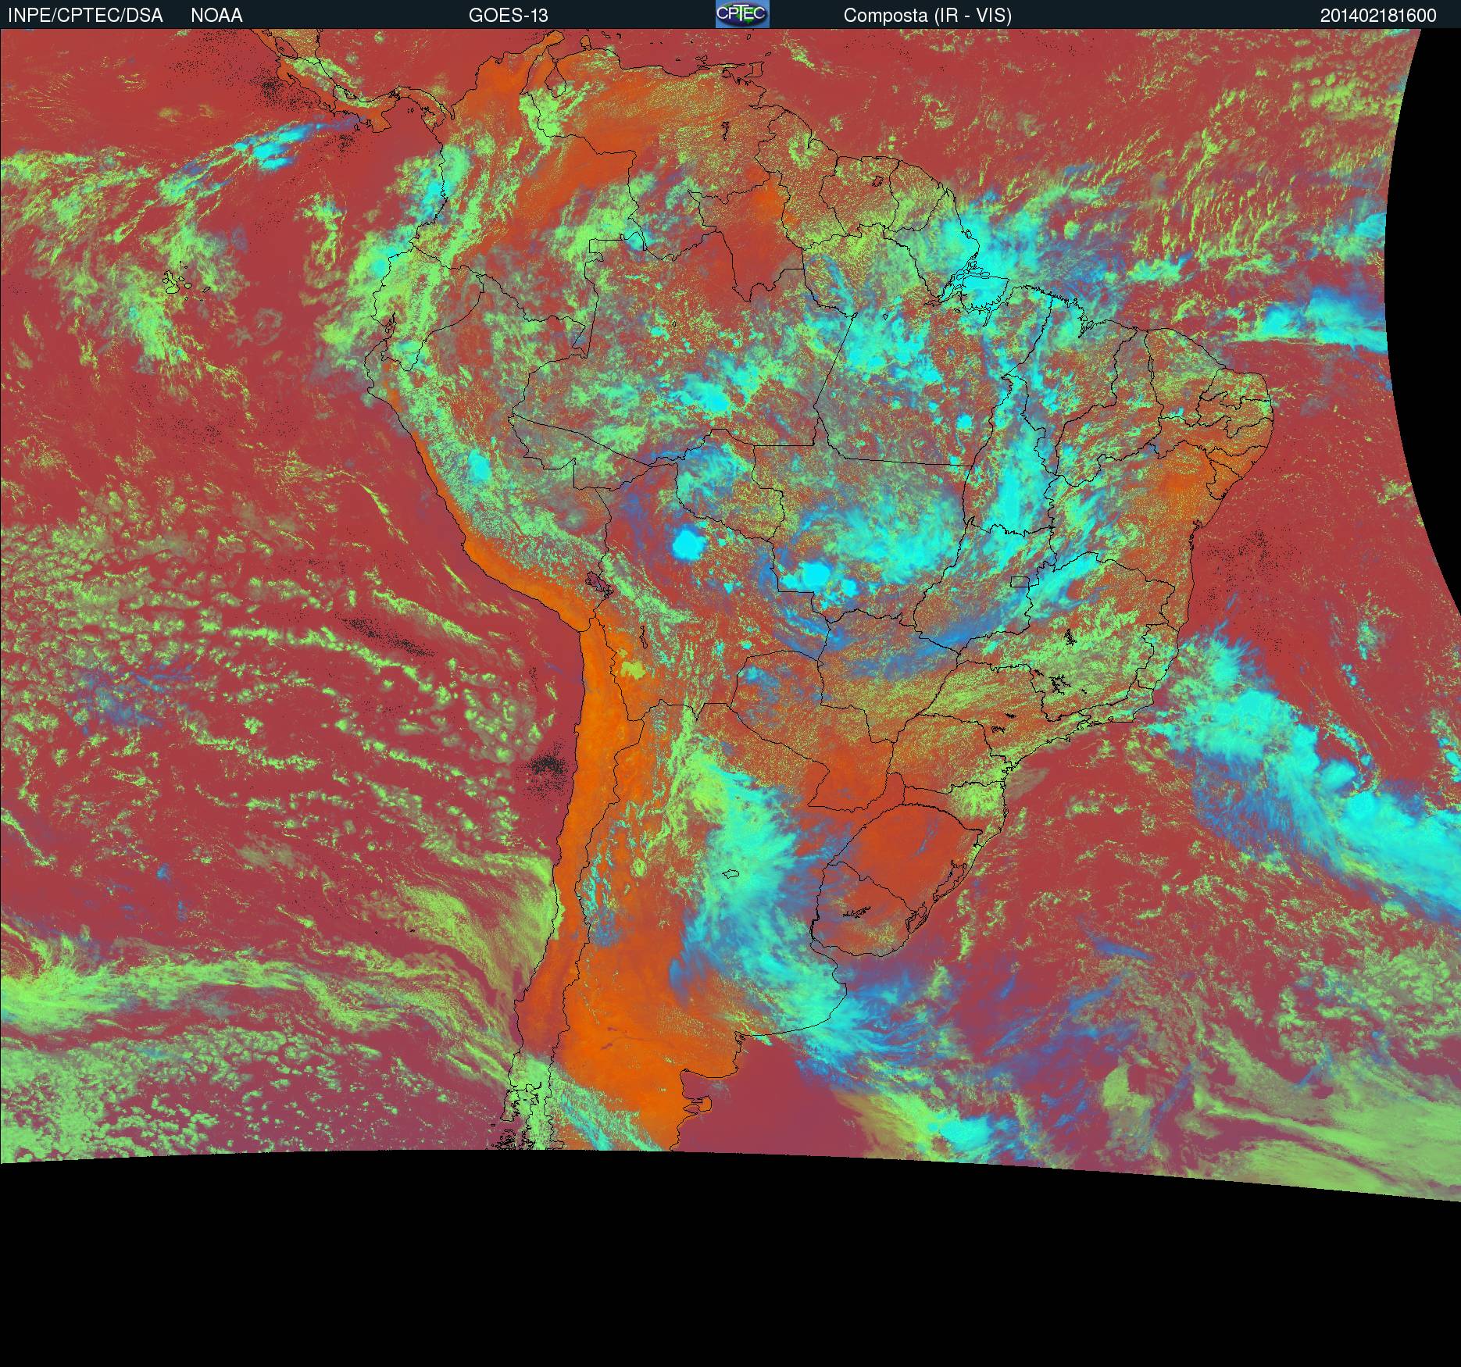Select the INPE/CPTEC/DSA header text
This screenshot has height=1367, width=1461.
85,16
